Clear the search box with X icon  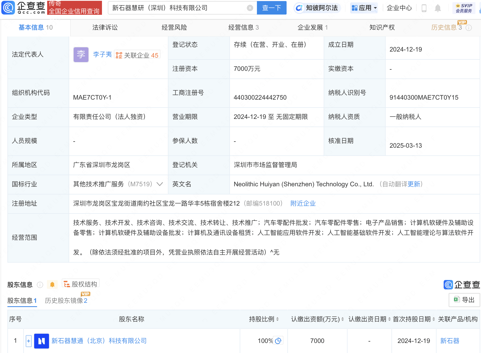pyautogui.click(x=250, y=8)
